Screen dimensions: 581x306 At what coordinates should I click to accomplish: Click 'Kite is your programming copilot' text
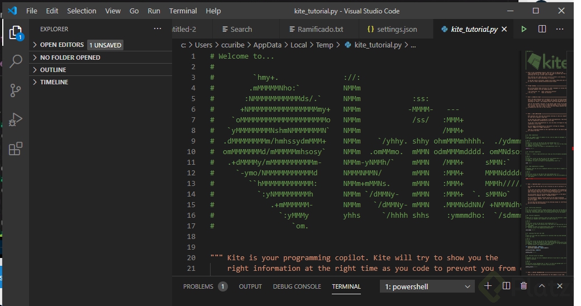297,257
